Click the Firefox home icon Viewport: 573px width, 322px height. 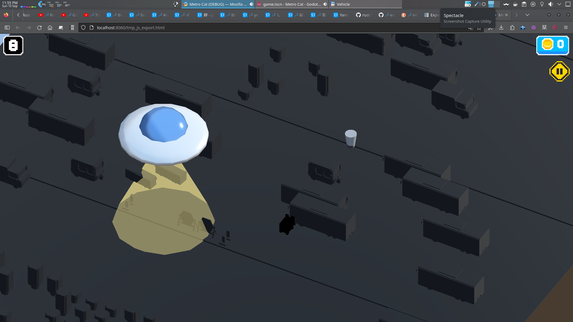tap(50, 27)
